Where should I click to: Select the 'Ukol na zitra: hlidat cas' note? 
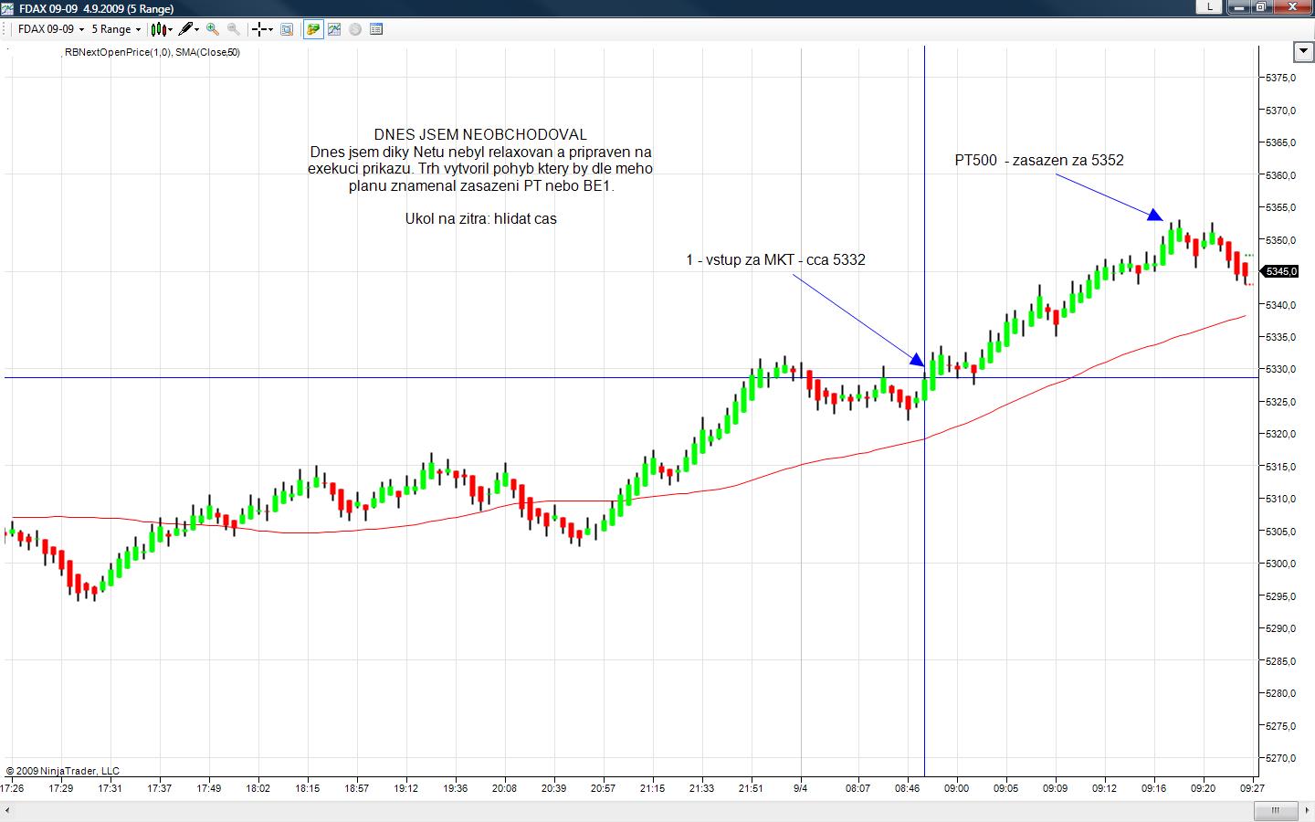click(481, 219)
